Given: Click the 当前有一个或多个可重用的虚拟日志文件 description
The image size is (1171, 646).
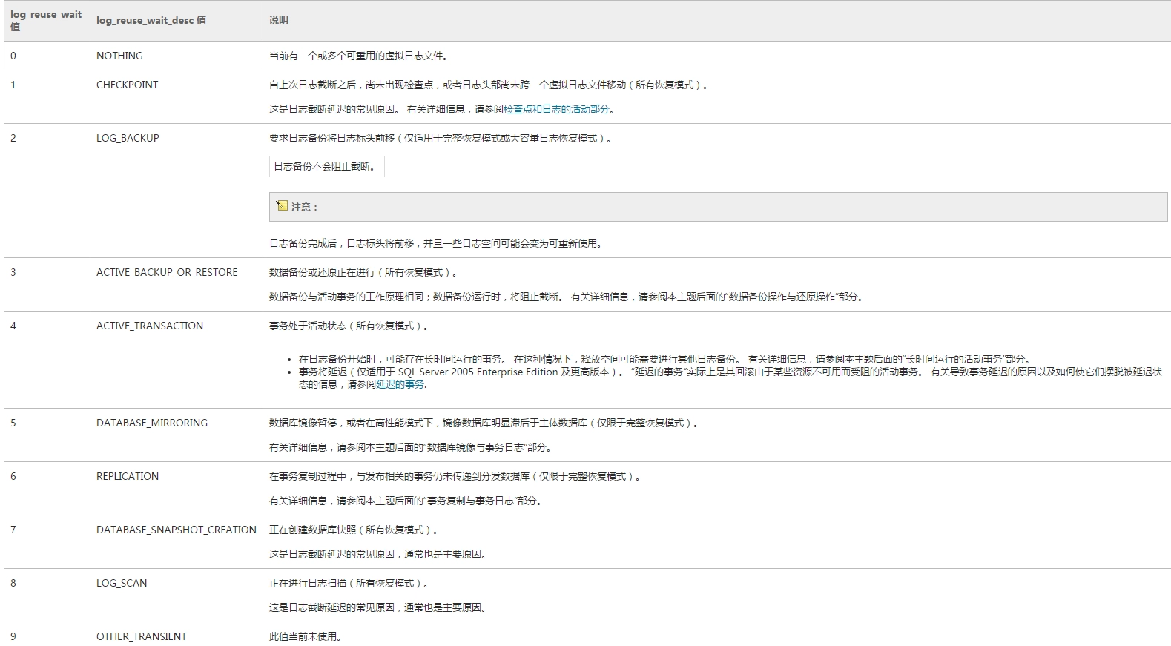Looking at the screenshot, I should pos(358,56).
